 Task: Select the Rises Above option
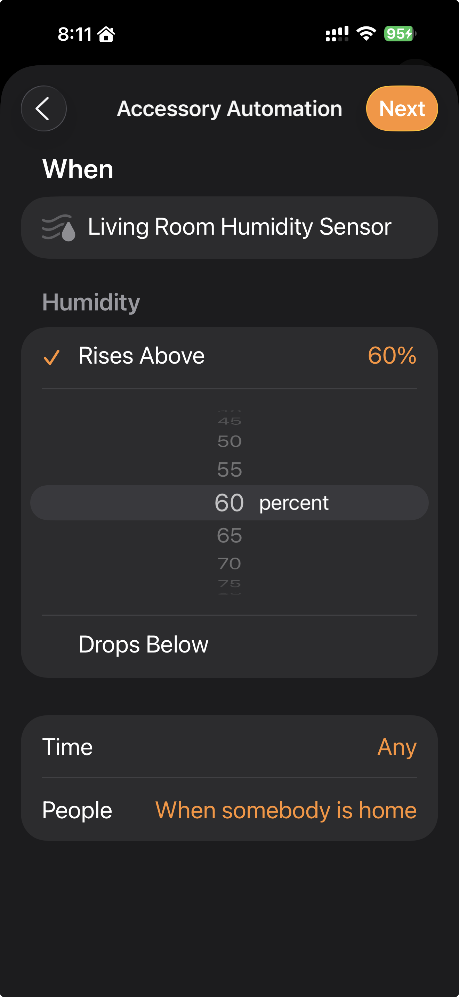click(142, 356)
